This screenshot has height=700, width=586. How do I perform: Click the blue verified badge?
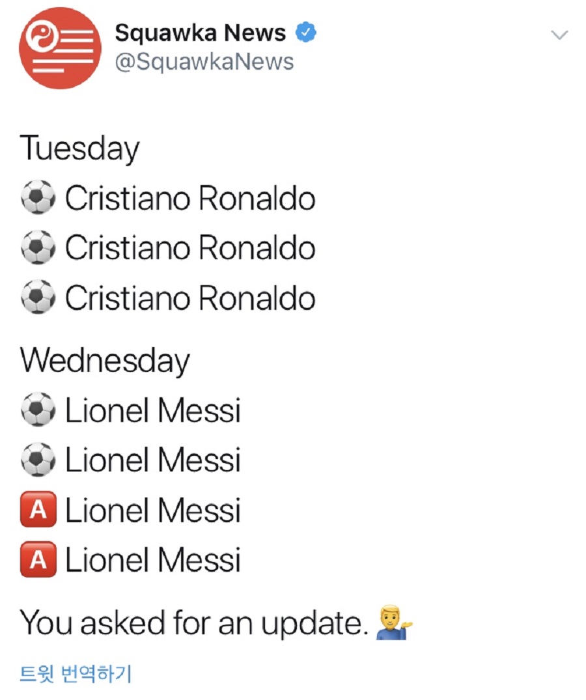[x=307, y=33]
